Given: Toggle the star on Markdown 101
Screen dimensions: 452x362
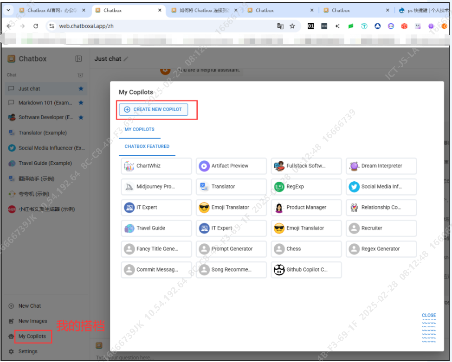Looking at the screenshot, I should 81,102.
